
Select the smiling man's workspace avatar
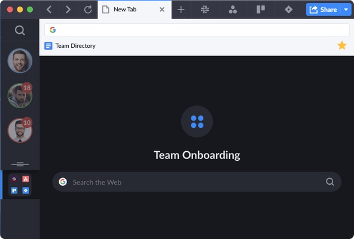[x=20, y=61]
